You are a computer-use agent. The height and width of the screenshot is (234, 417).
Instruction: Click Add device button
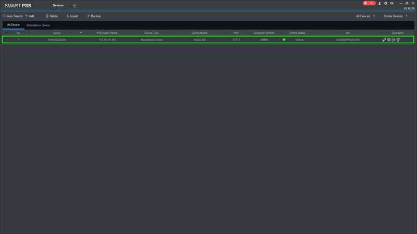[x=30, y=16]
